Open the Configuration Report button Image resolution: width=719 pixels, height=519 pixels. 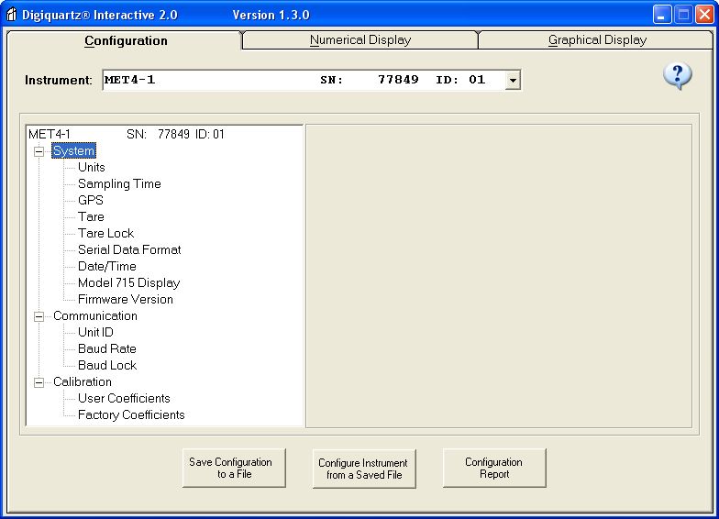tap(494, 468)
